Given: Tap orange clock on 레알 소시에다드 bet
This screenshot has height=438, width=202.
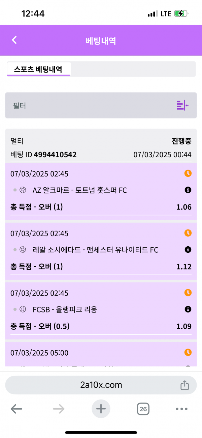Looking at the screenshot, I should pyautogui.click(x=188, y=233).
